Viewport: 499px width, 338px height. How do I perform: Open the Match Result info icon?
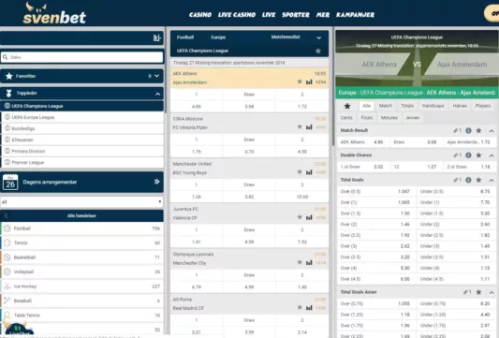[468, 130]
